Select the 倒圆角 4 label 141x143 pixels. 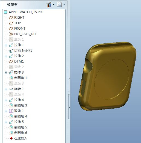(x=20, y=116)
